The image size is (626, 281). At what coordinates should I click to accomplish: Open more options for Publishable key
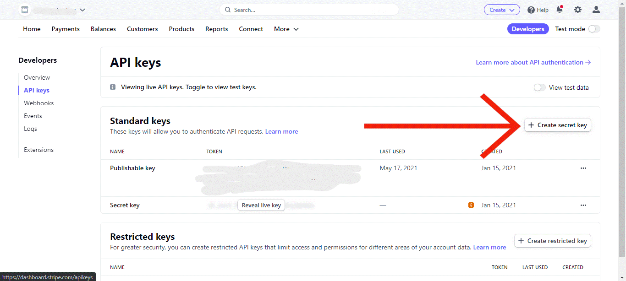[583, 168]
